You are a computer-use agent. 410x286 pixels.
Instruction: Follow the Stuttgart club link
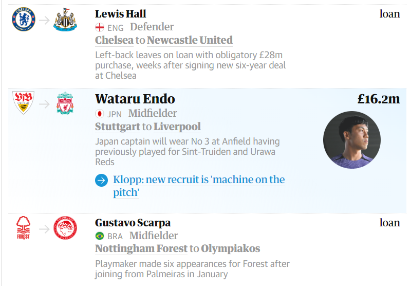point(118,127)
